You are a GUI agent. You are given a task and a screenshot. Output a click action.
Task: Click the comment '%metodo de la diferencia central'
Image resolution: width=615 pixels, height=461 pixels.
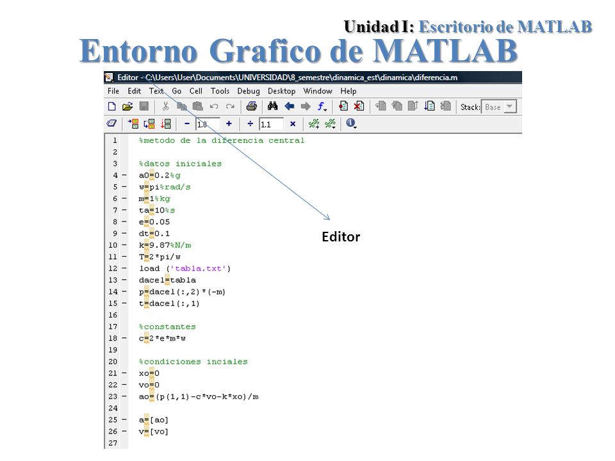[222, 140]
